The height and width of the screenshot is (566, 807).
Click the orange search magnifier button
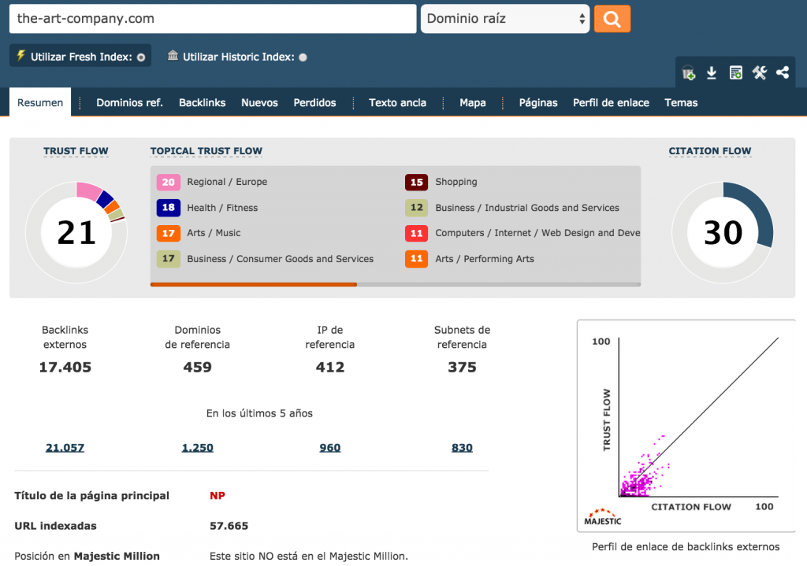click(x=612, y=19)
